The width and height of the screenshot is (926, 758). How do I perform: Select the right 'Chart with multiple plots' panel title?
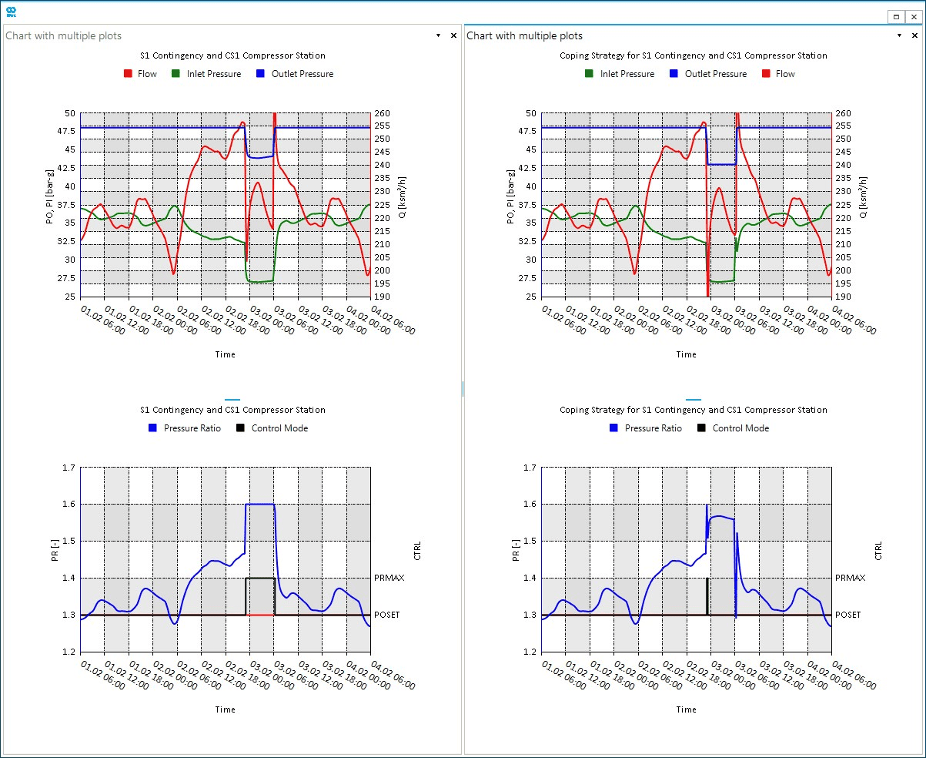(x=525, y=35)
